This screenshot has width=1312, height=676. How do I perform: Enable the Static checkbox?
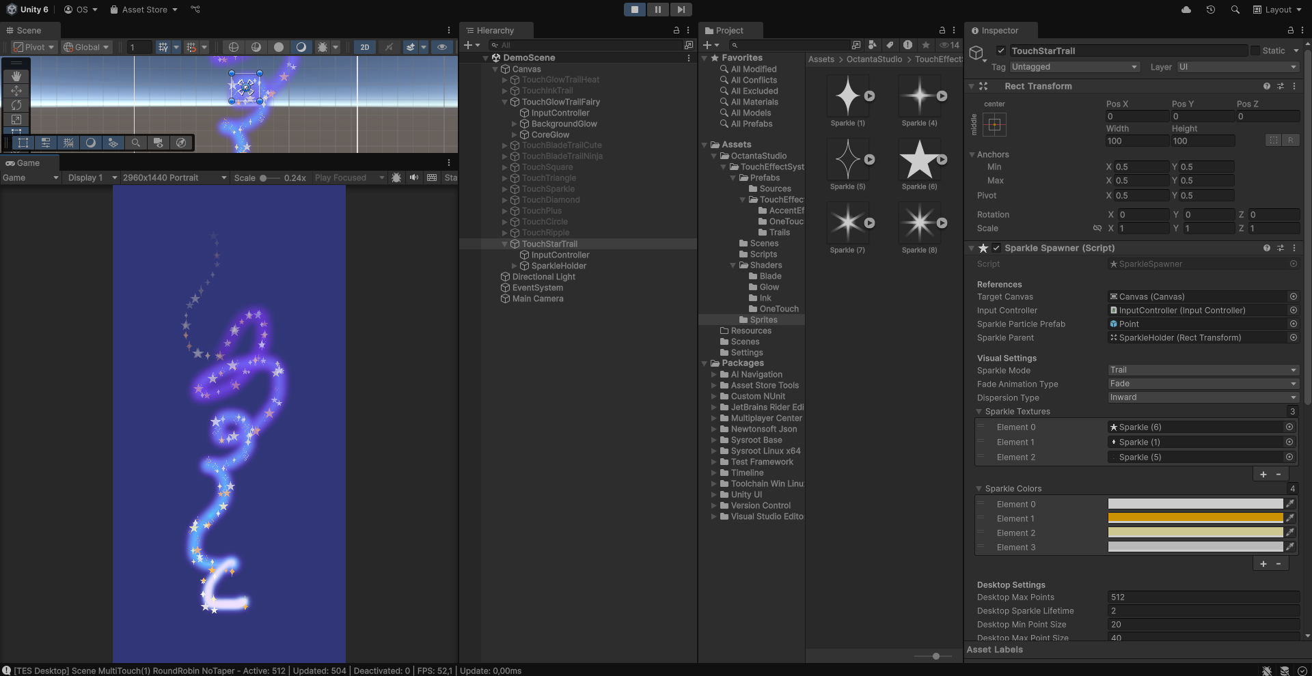1255,51
